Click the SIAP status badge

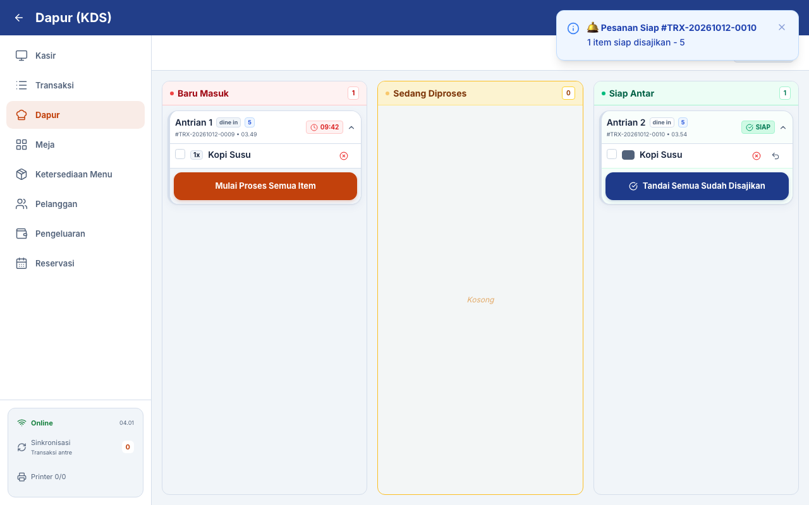tap(758, 128)
